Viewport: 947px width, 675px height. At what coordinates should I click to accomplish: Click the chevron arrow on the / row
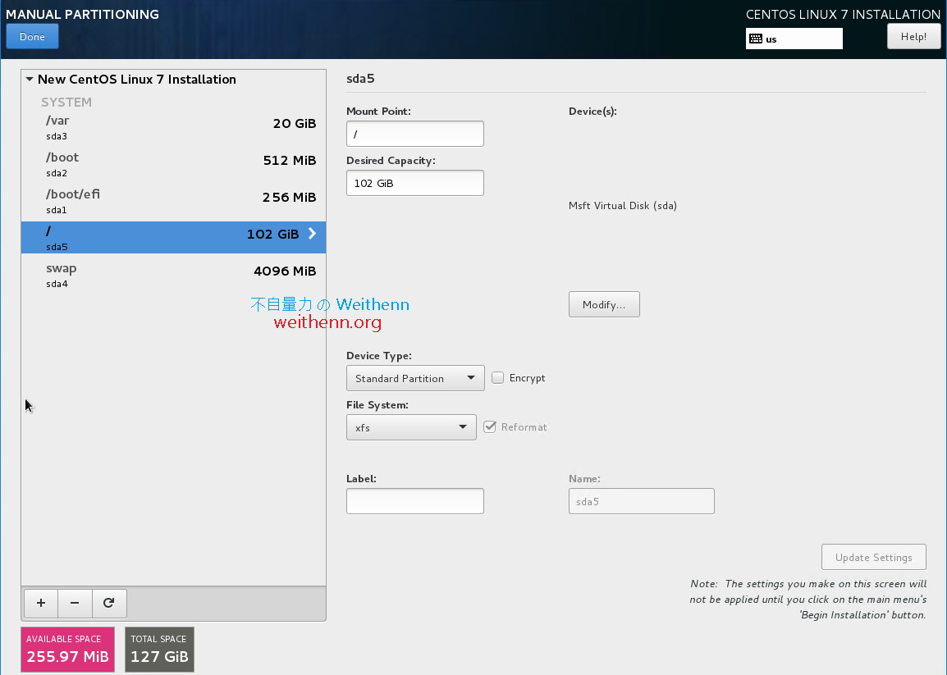point(312,234)
